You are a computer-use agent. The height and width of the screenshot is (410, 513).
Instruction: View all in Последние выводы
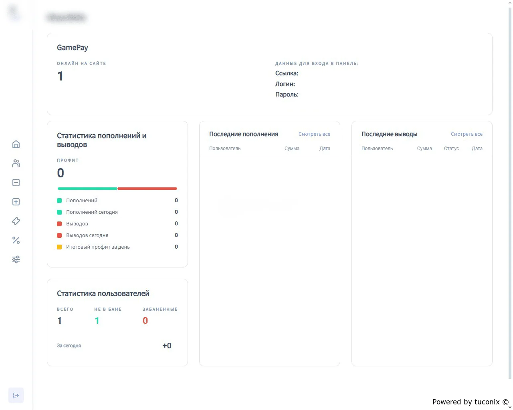467,134
